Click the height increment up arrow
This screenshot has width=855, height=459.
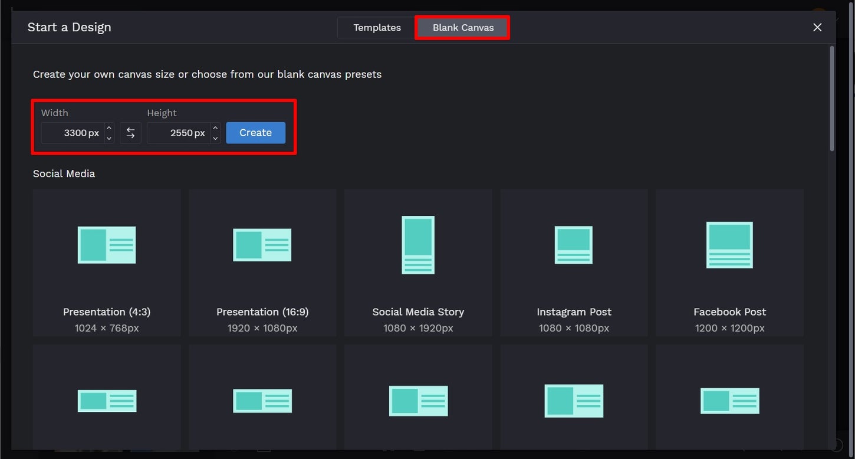pyautogui.click(x=215, y=128)
